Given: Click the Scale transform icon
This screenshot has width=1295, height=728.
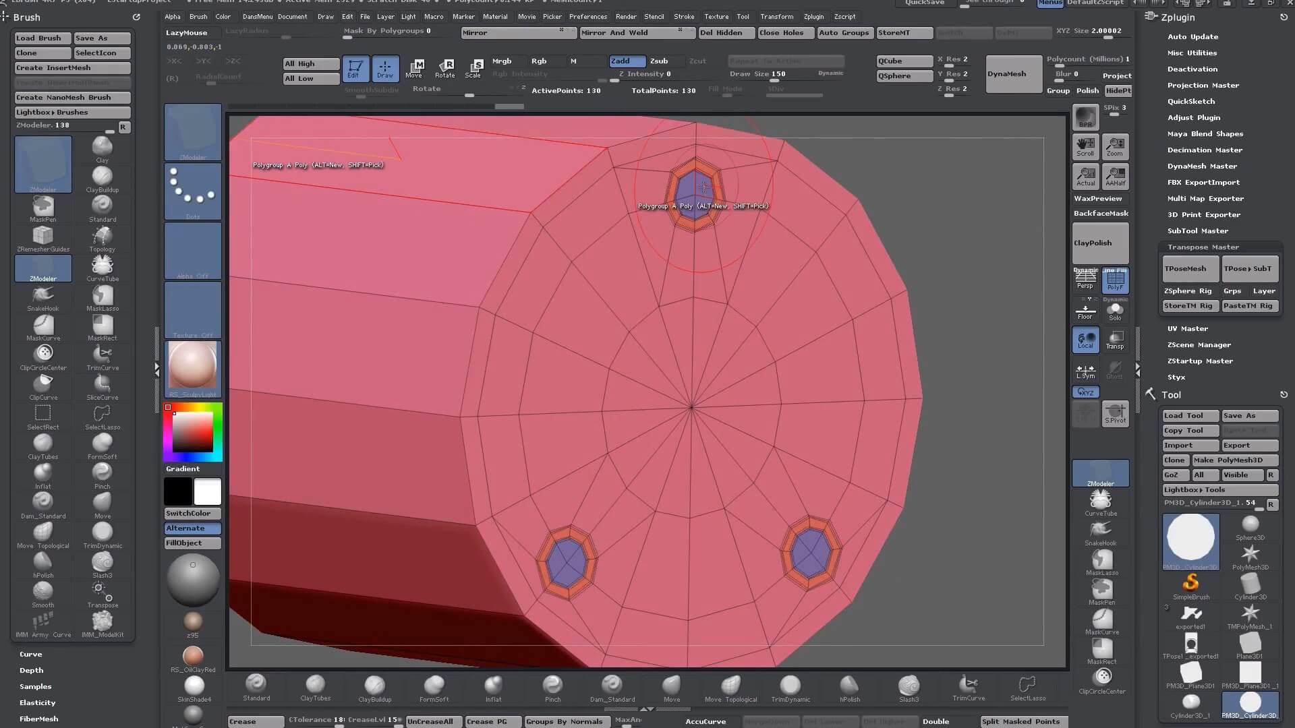Looking at the screenshot, I should [474, 67].
